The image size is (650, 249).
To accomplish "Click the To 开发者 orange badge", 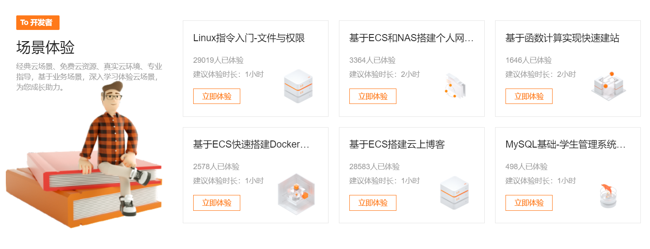I will pyautogui.click(x=38, y=22).
